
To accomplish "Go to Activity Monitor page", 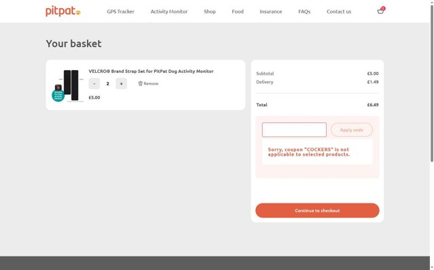I will (169, 12).
